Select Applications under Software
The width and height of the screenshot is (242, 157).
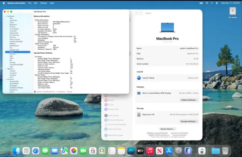point(14,84)
